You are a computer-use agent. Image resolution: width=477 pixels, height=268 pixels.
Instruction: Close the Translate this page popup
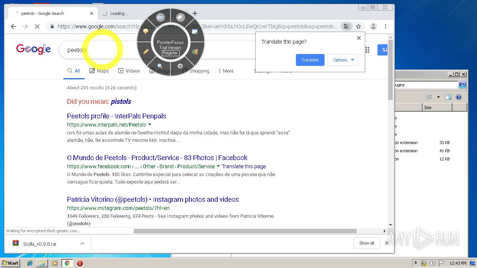click(359, 38)
